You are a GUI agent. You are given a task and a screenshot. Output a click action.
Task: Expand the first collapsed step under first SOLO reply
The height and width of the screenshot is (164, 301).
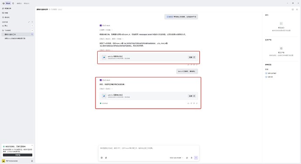(106, 30)
